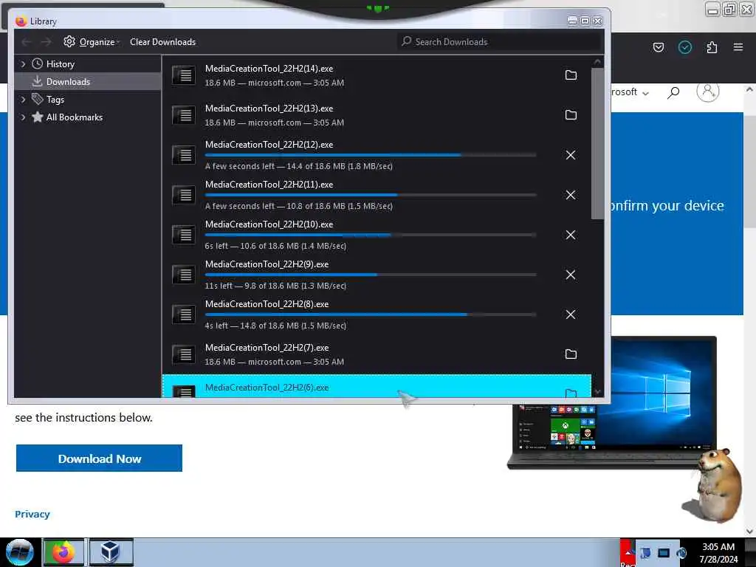This screenshot has width=756, height=567.
Task: Expand the History tree node
Action: 23,64
